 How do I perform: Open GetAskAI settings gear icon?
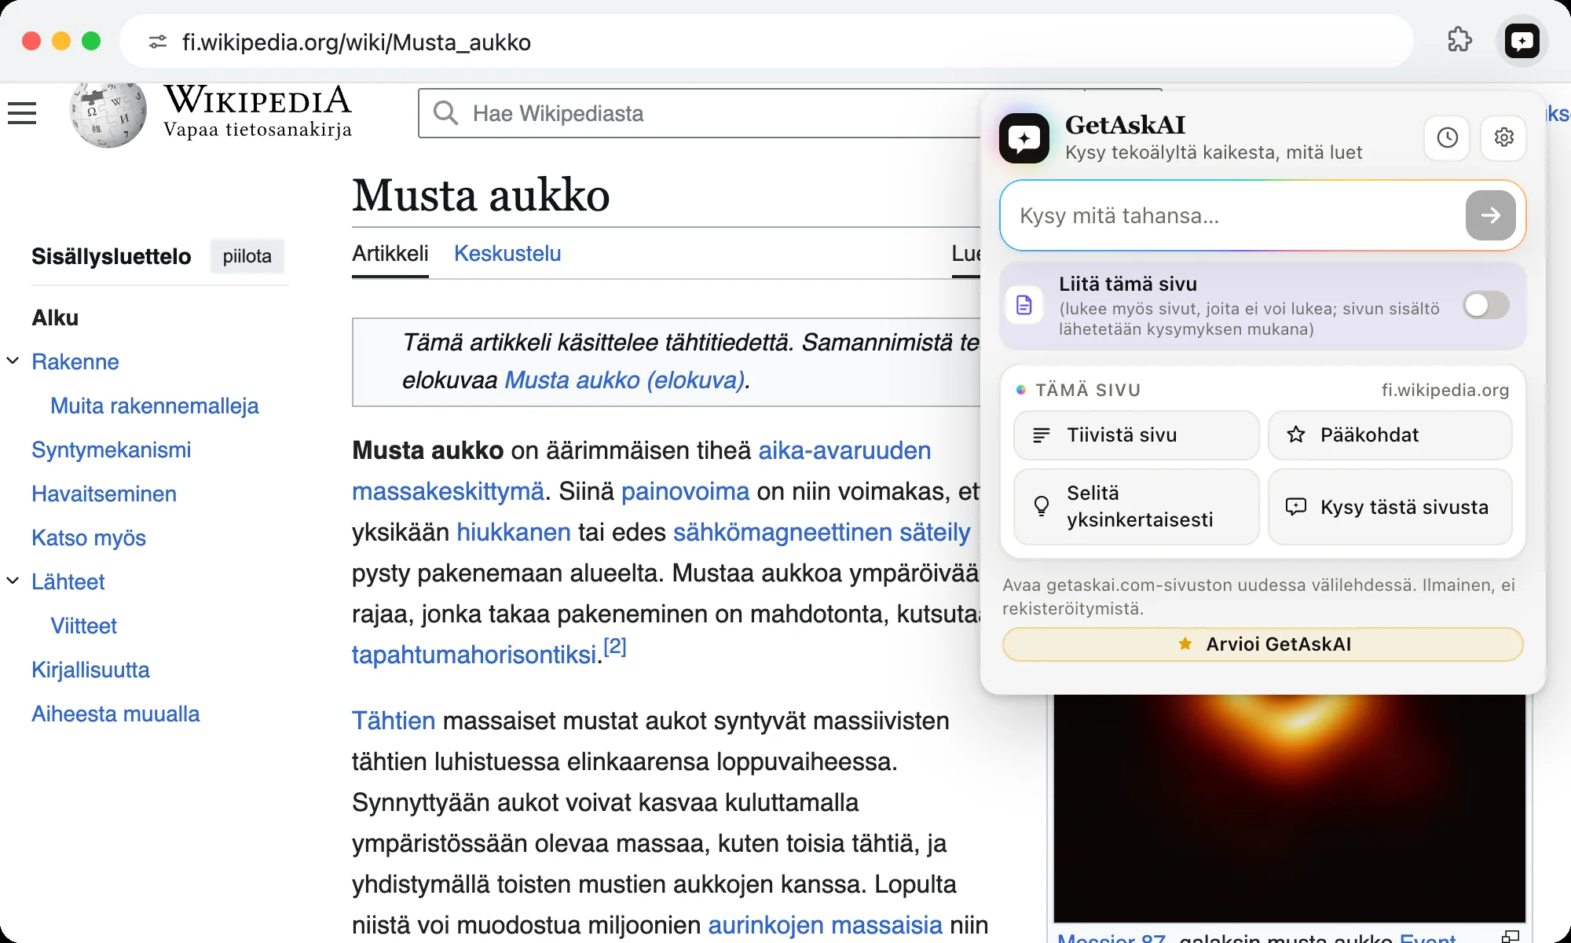pyautogui.click(x=1503, y=138)
